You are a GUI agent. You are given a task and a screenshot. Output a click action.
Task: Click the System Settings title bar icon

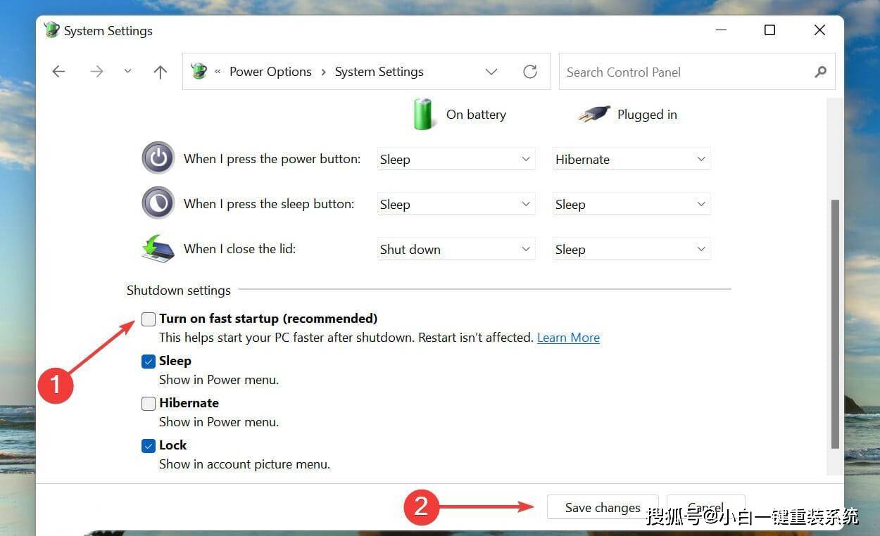pos(51,30)
